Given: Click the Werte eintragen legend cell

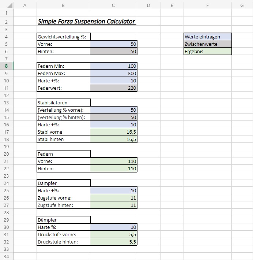Looking at the screenshot, I should [x=208, y=37].
